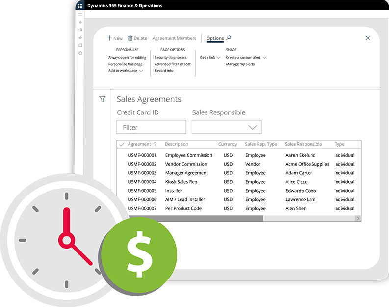Select the Per Product Code cell
389x307 pixels.
point(183,208)
